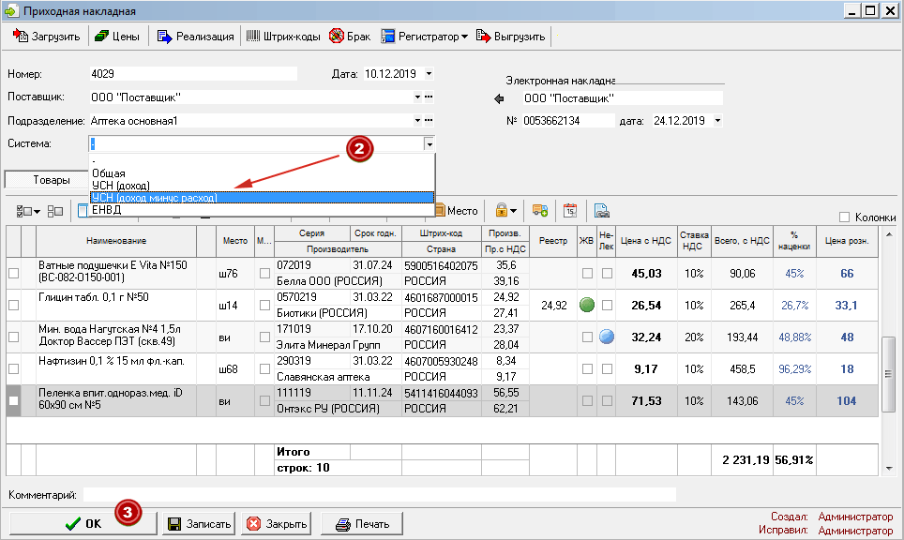Toggle the М... checkbox in Ватные подушечки row
The width and height of the screenshot is (904, 540).
(x=264, y=273)
